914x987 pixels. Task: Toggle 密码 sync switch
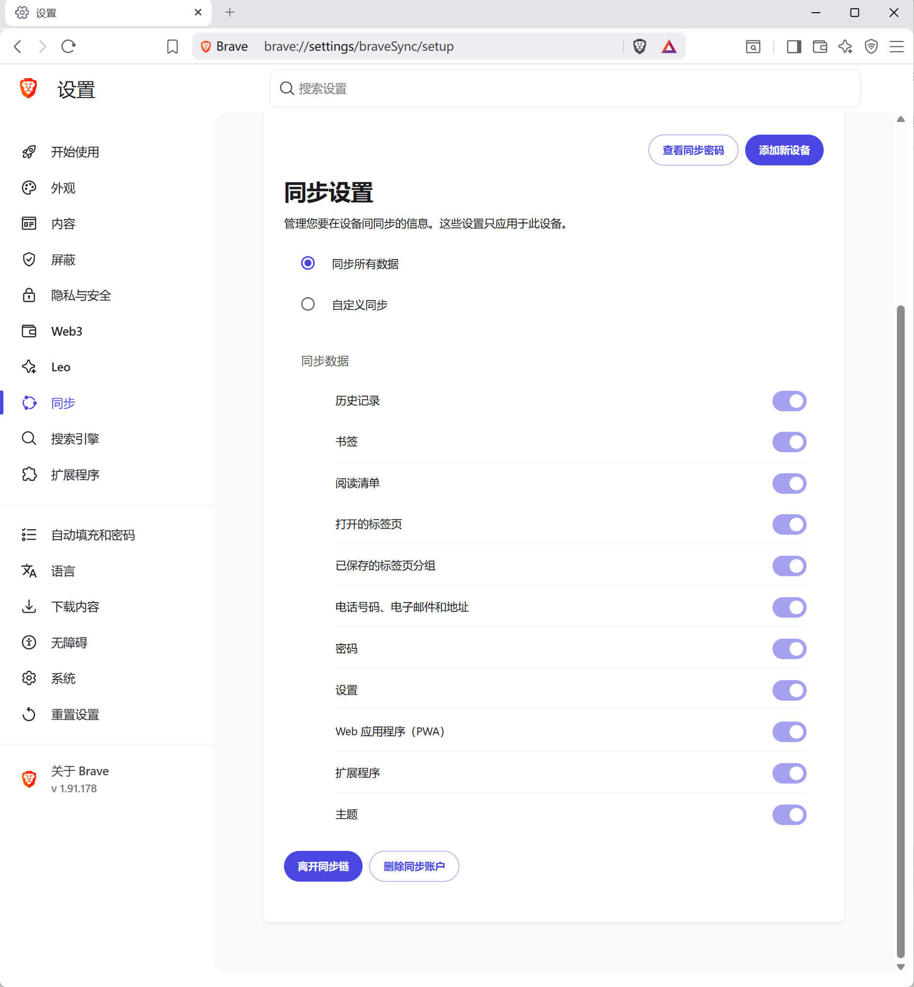point(790,649)
